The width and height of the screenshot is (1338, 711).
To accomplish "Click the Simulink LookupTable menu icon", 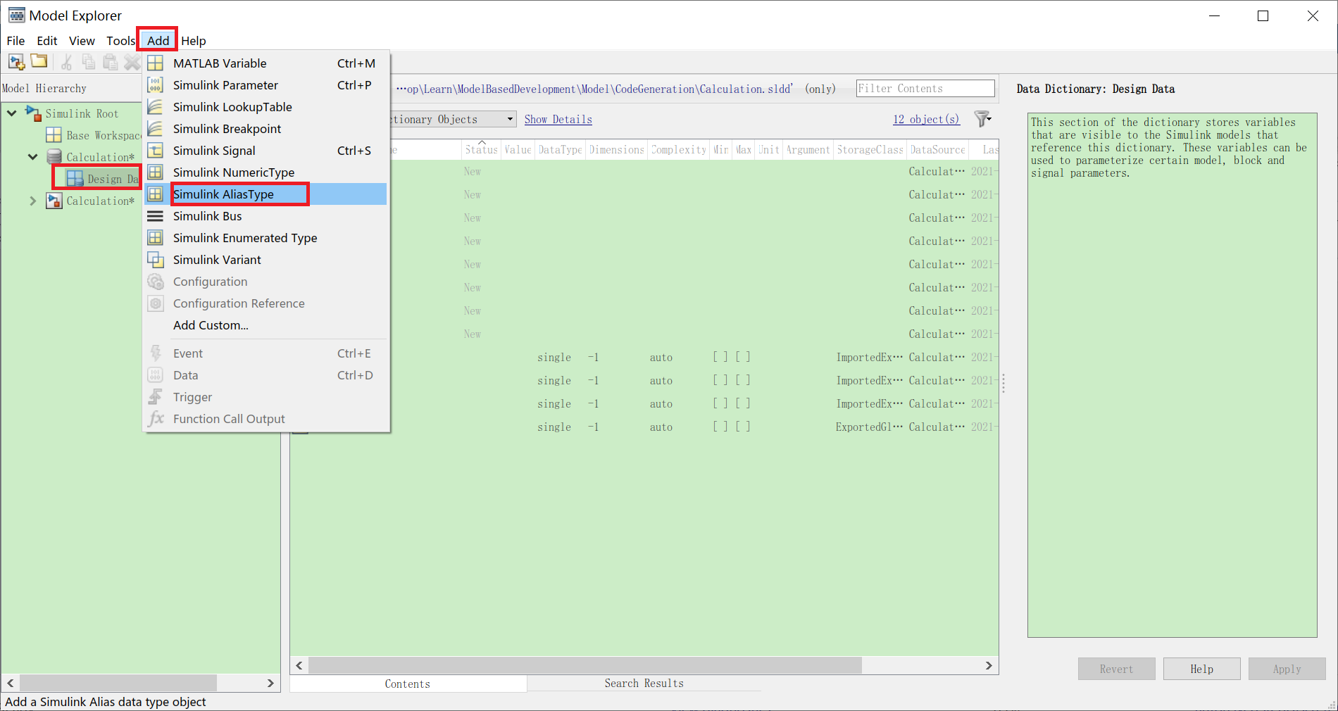I will (156, 107).
